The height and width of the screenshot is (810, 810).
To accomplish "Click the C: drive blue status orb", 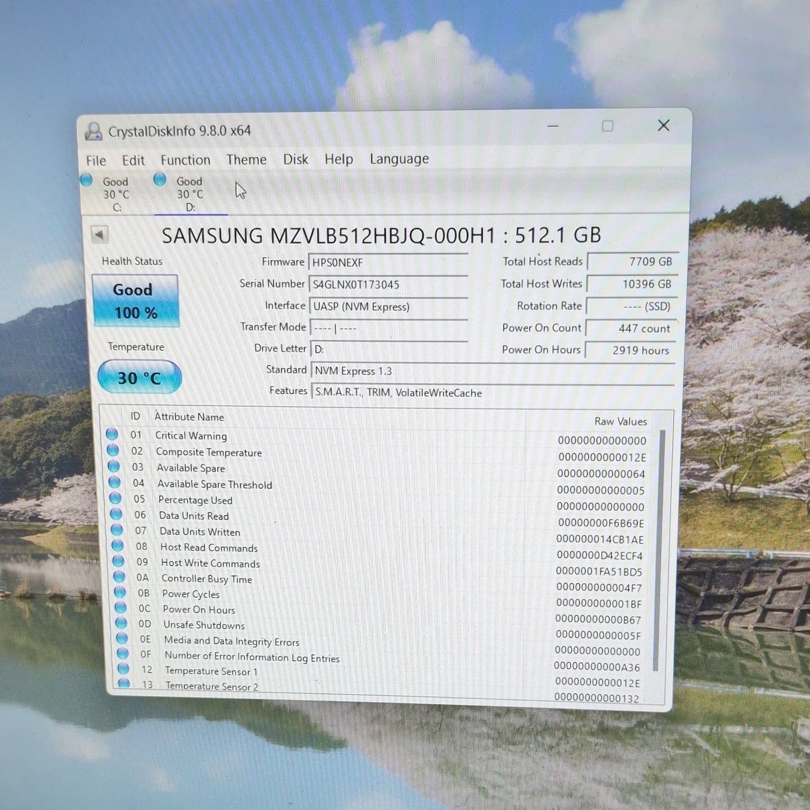I will click(86, 180).
